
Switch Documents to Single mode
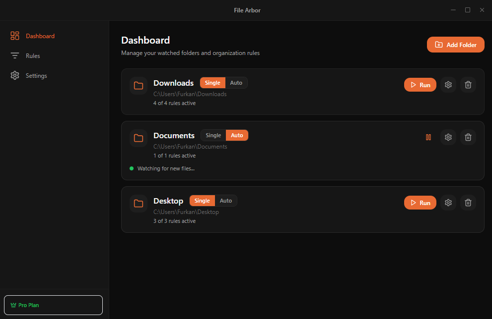click(213, 135)
